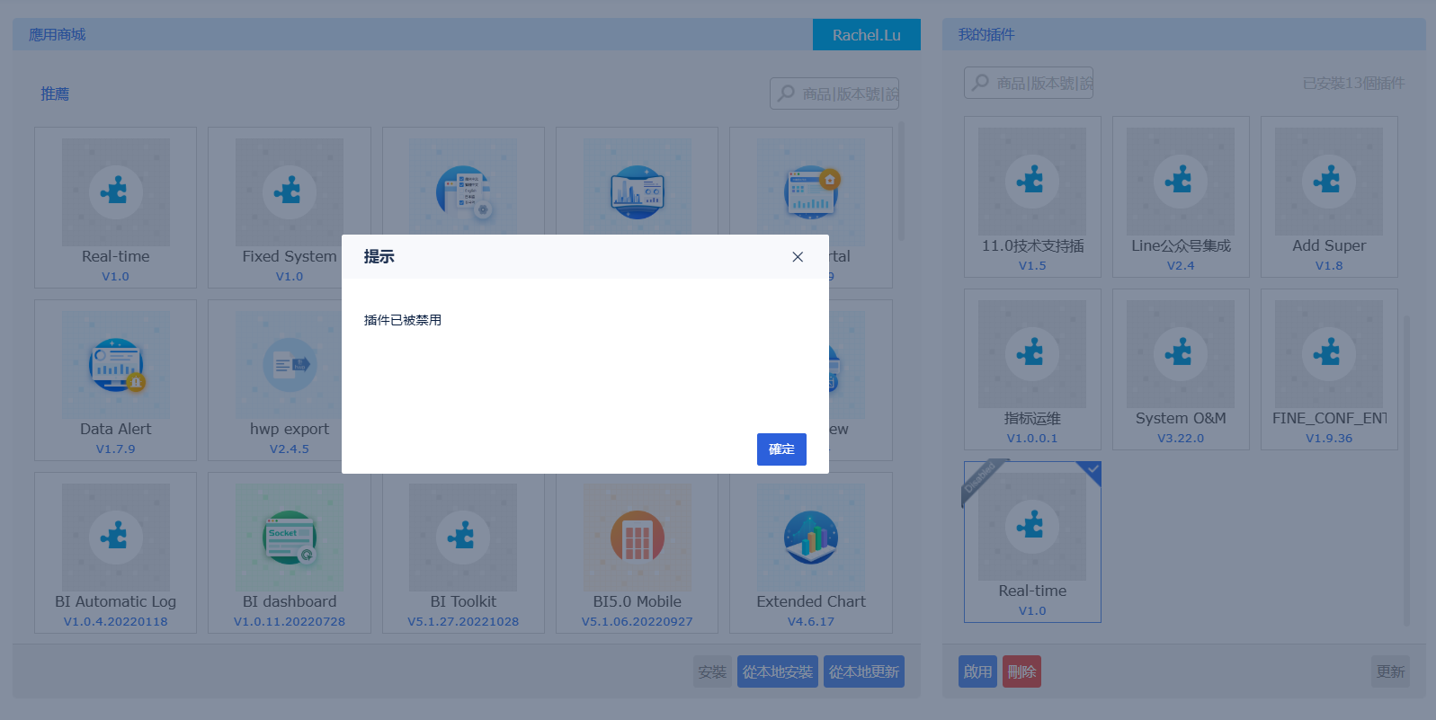Image resolution: width=1436 pixels, height=720 pixels.
Task: Click the app store search magnifier icon
Action: pyautogui.click(x=787, y=93)
